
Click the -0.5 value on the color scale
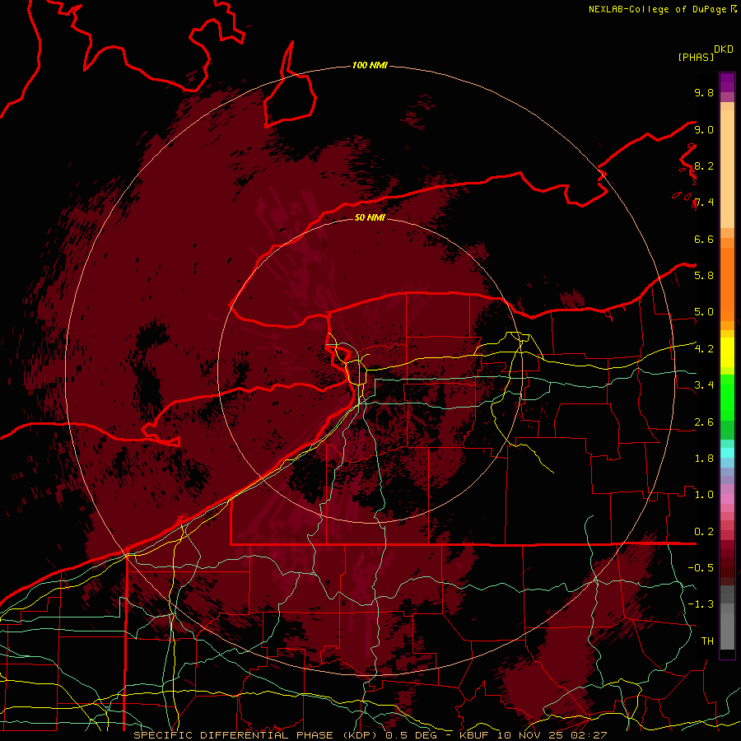[x=701, y=567]
